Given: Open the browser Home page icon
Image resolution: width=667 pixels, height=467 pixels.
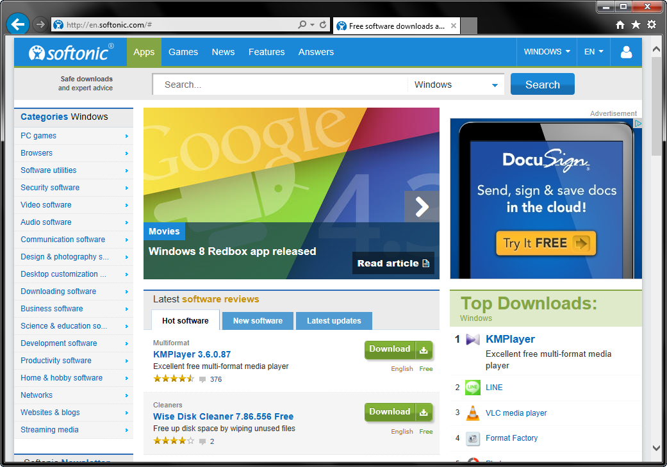Looking at the screenshot, I should pos(620,25).
